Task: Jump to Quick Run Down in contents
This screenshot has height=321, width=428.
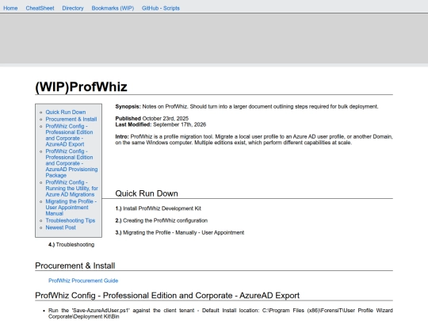Action: [x=66, y=113]
